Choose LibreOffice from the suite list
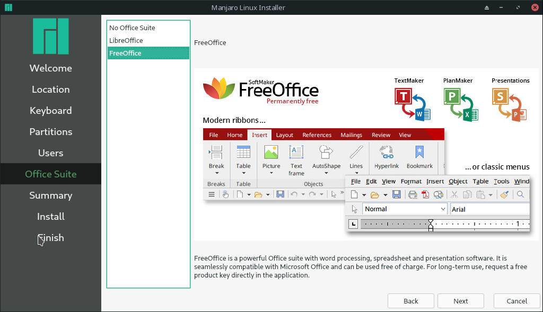543x312 pixels. coord(148,40)
